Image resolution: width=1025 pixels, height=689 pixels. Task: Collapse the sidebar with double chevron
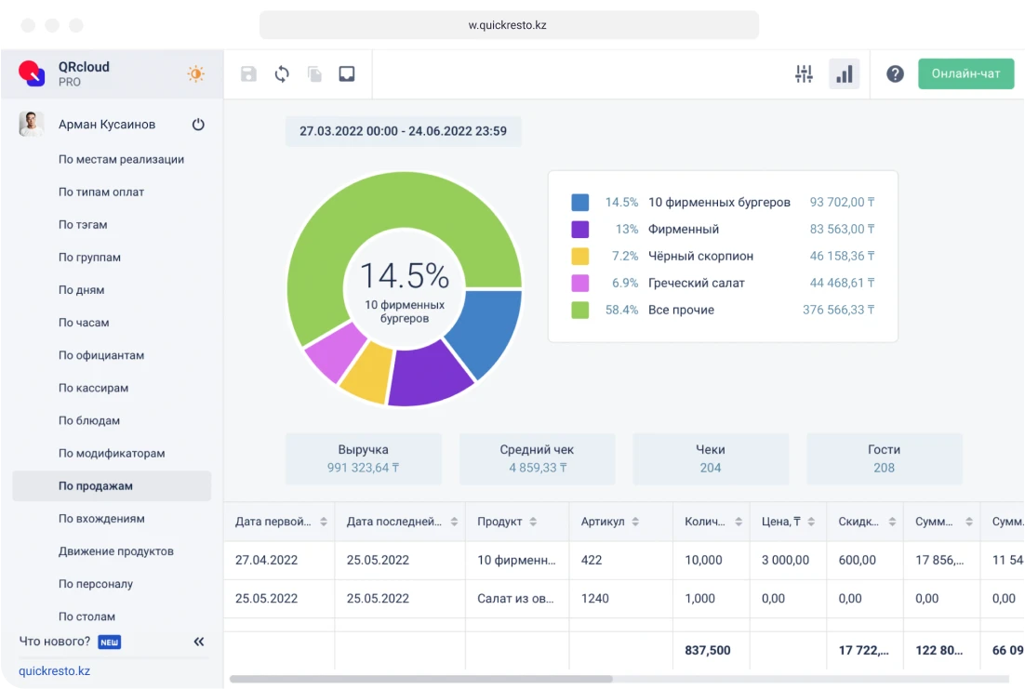pos(198,642)
